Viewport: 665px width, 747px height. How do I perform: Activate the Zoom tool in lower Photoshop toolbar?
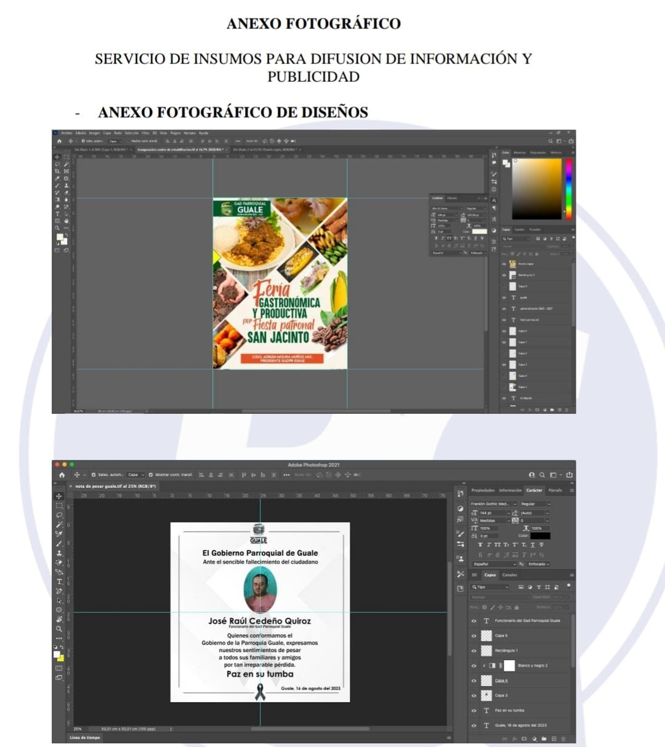tap(59, 629)
